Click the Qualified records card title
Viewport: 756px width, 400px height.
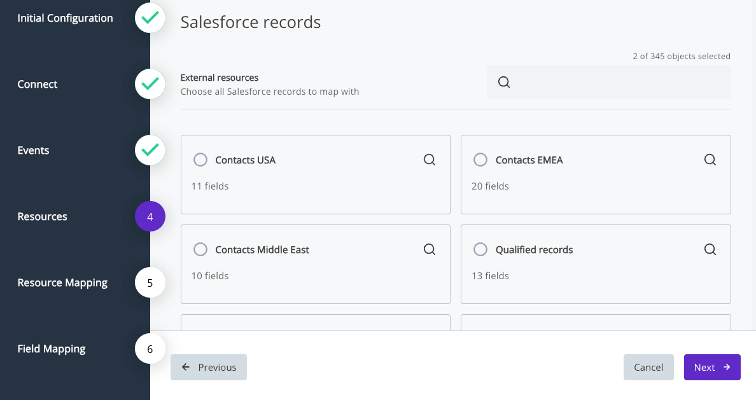[x=534, y=250]
